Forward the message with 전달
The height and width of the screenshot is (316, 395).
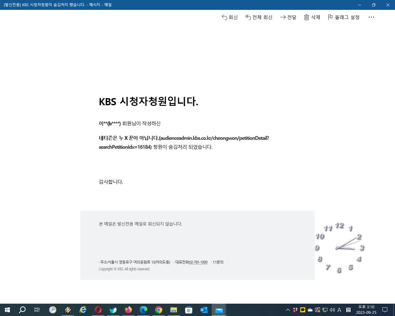click(x=288, y=17)
